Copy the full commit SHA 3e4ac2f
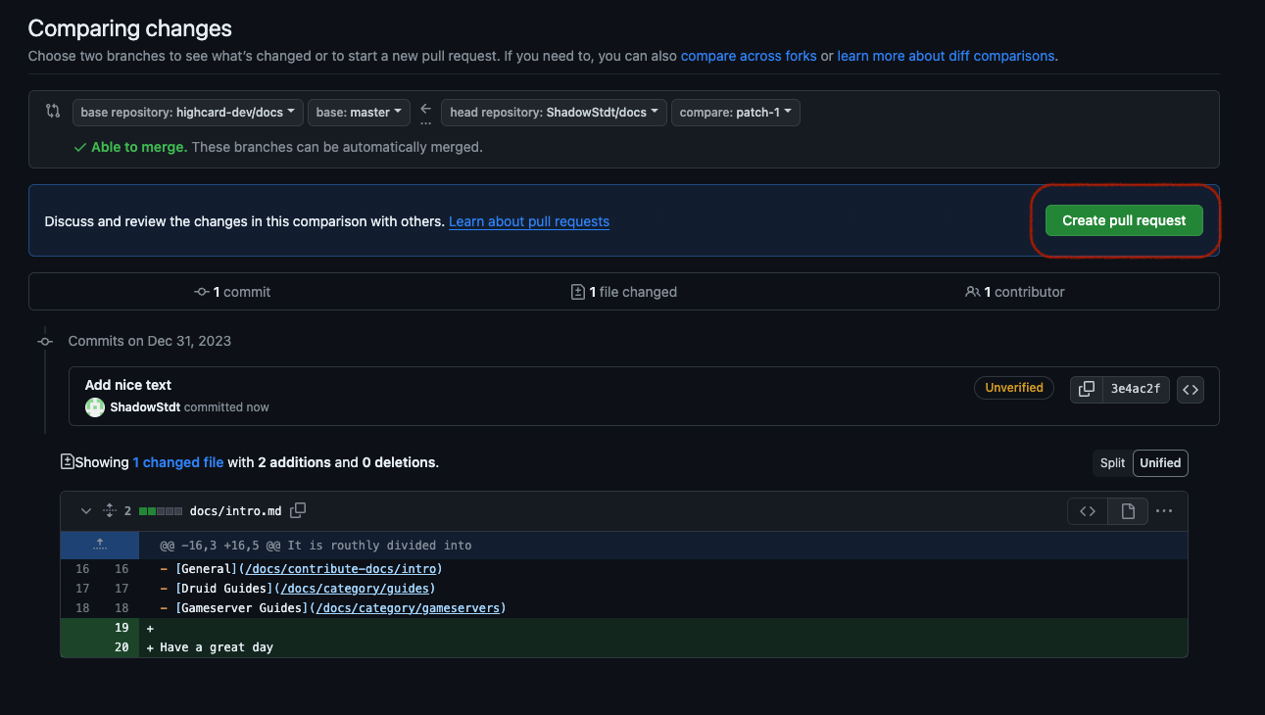Screen dimensions: 1265x715 point(1086,388)
